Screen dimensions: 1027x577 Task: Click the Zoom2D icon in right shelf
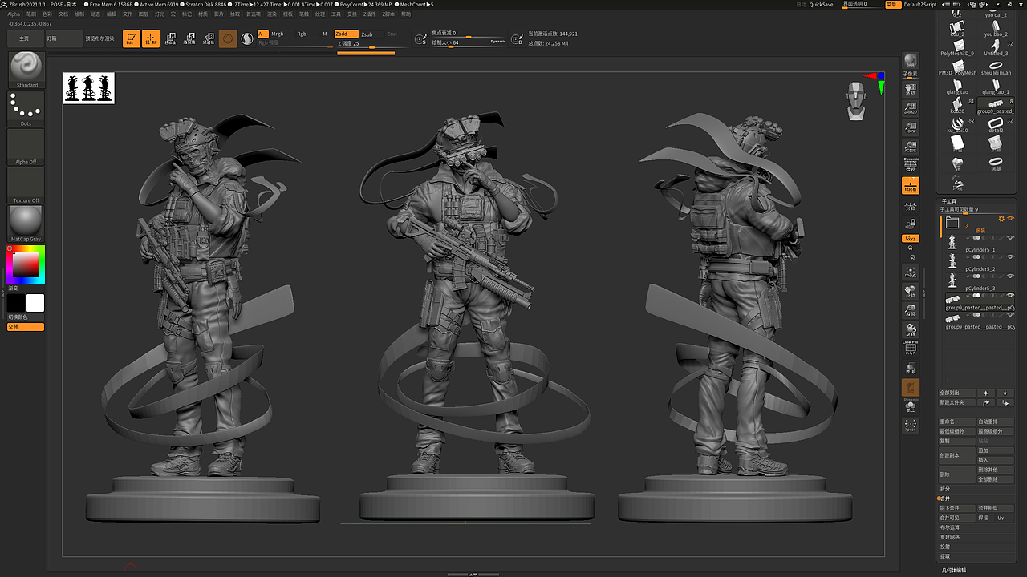pyautogui.click(x=911, y=108)
